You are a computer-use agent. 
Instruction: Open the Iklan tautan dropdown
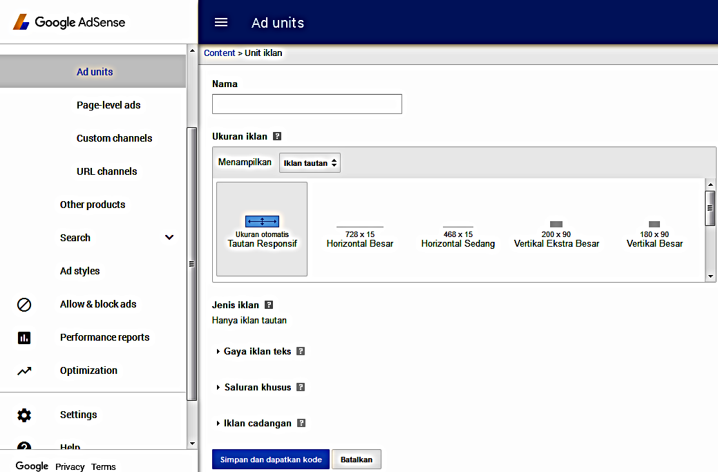310,162
